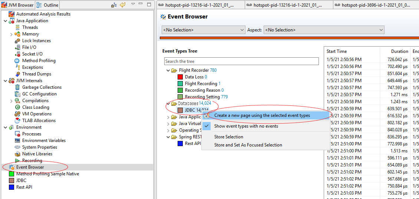Click the yellow link-with-editor arrow icon
The height and width of the screenshot is (199, 419).
122,5
